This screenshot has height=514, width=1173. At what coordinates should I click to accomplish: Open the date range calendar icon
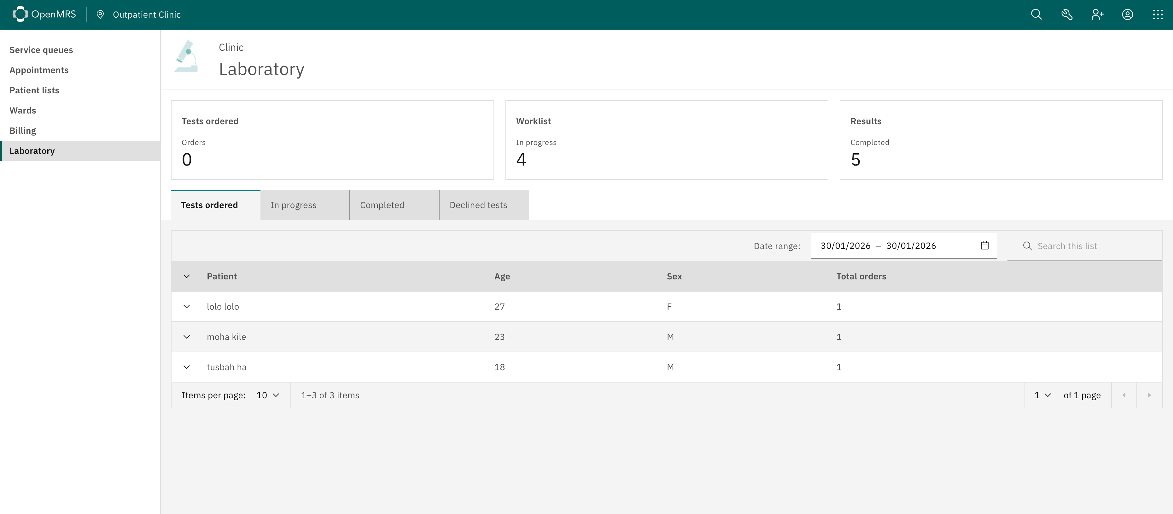pyautogui.click(x=984, y=245)
